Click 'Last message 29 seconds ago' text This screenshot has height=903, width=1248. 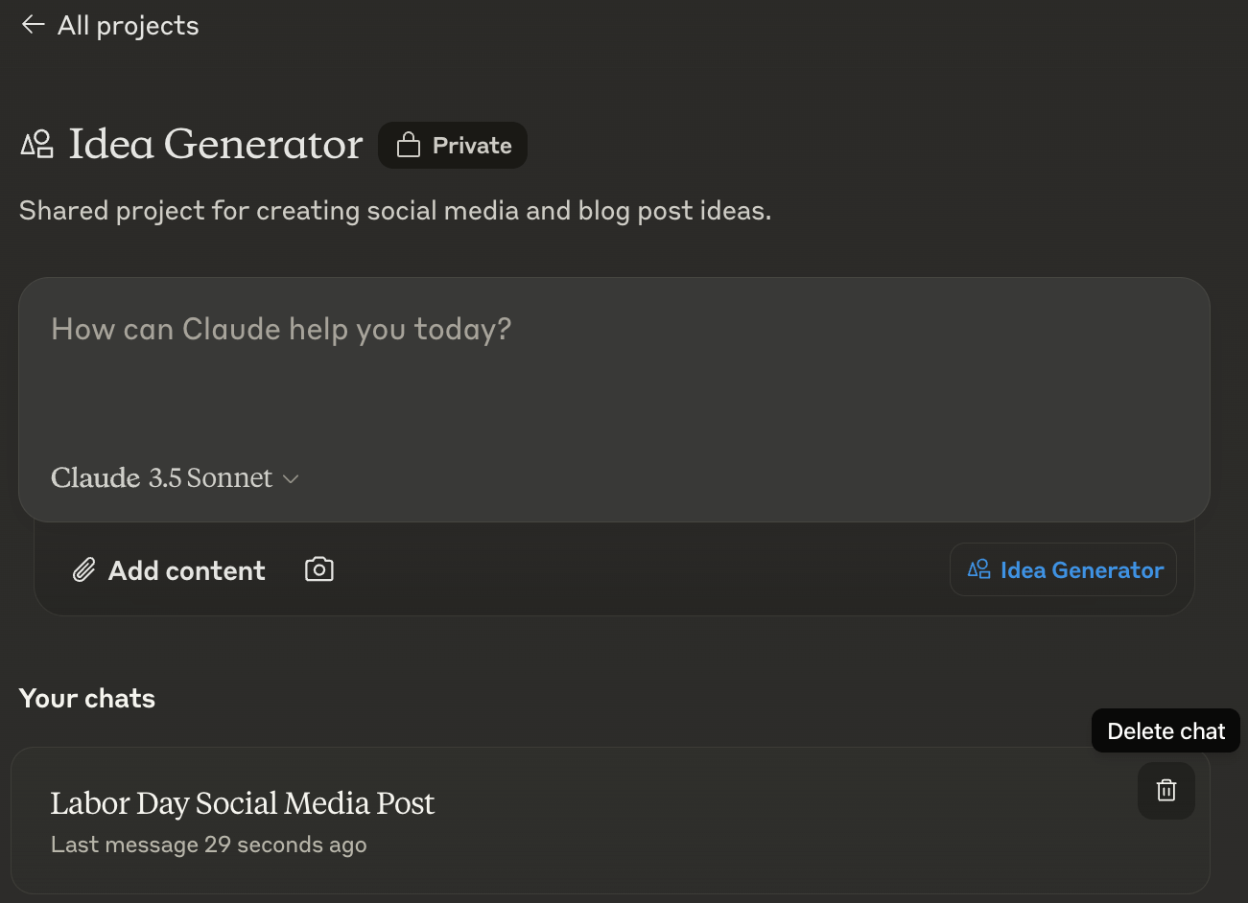(x=208, y=845)
